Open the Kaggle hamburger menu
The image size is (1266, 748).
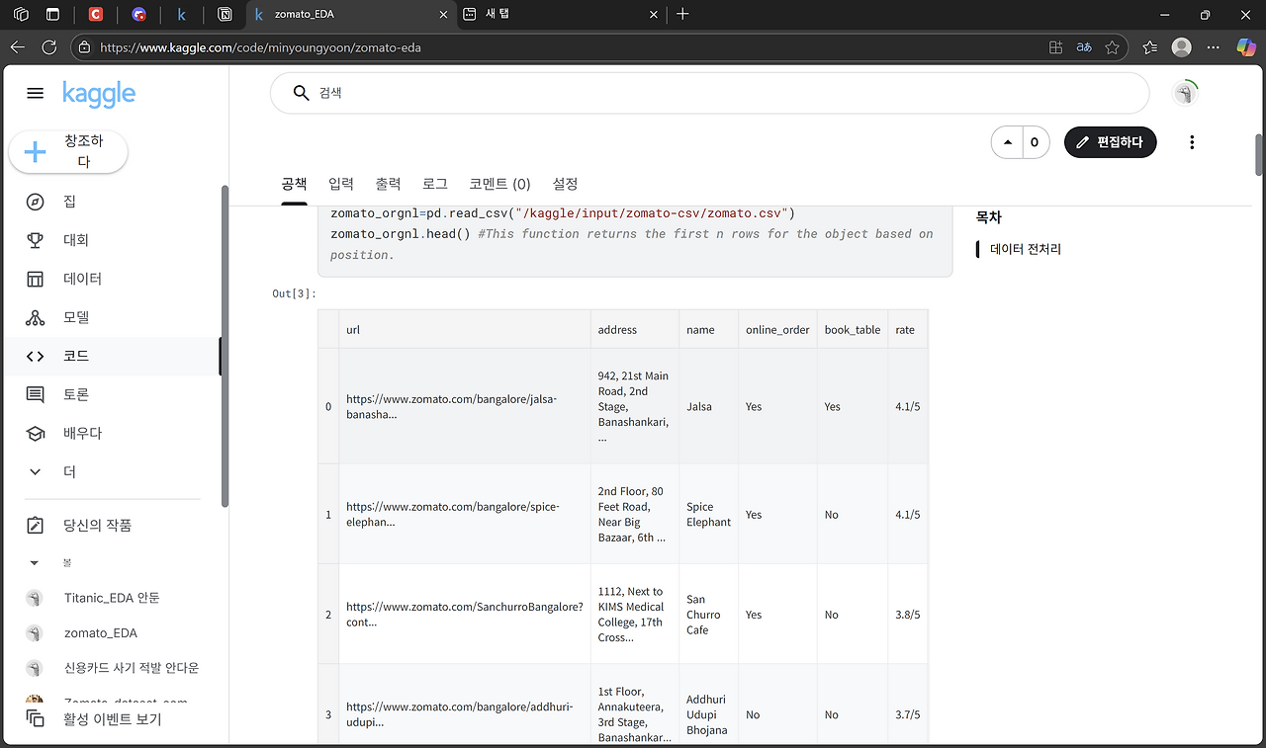tap(36, 93)
